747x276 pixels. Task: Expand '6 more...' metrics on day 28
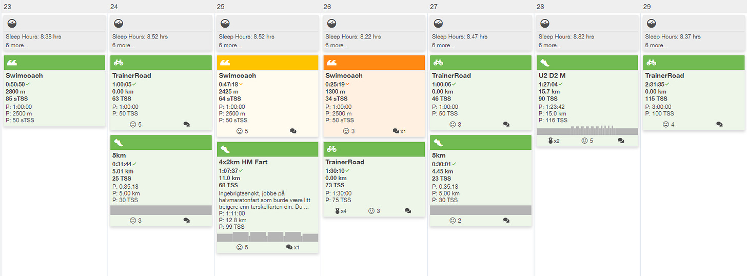click(550, 45)
